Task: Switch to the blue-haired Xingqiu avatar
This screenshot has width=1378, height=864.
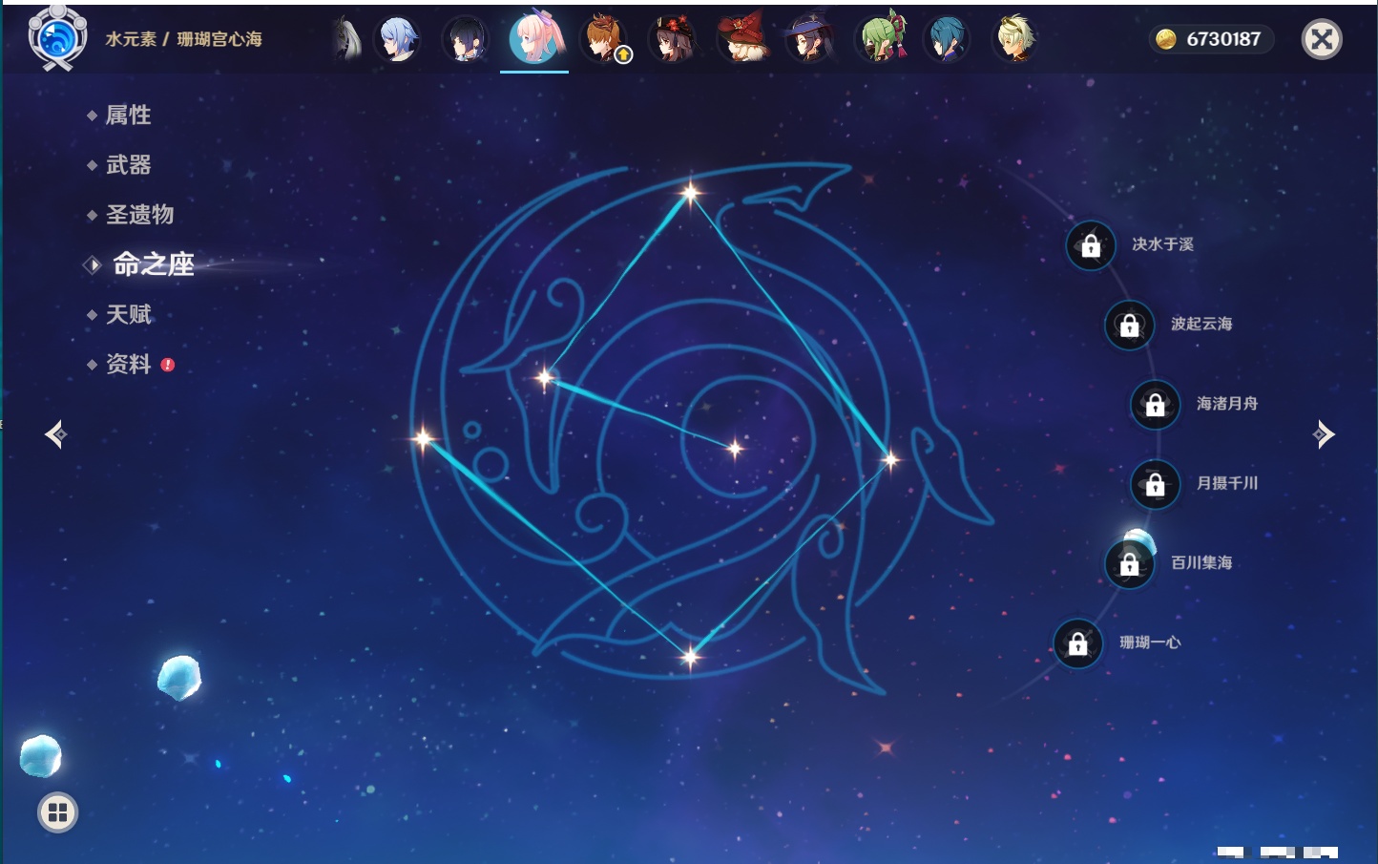Action: 947,39
